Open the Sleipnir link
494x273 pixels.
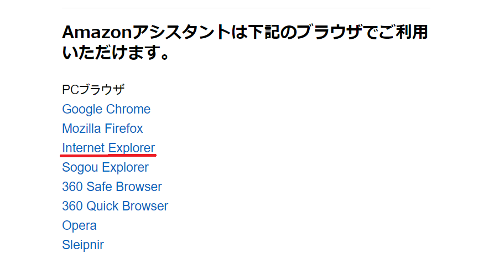[83, 245]
